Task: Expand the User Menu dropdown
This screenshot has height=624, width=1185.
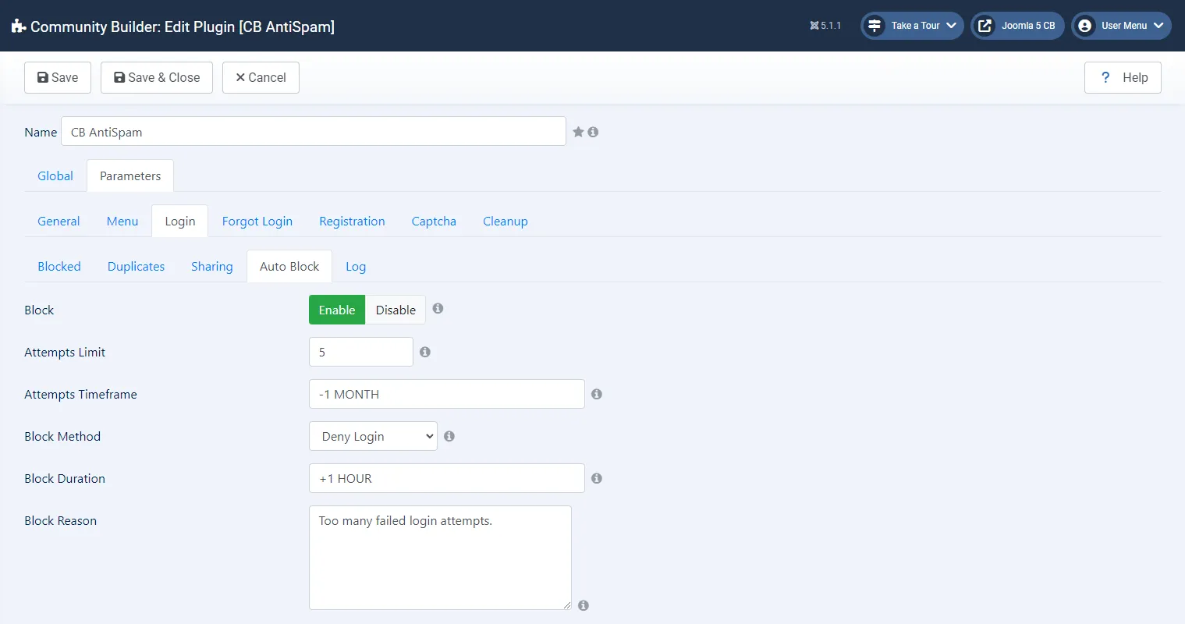Action: (1158, 26)
